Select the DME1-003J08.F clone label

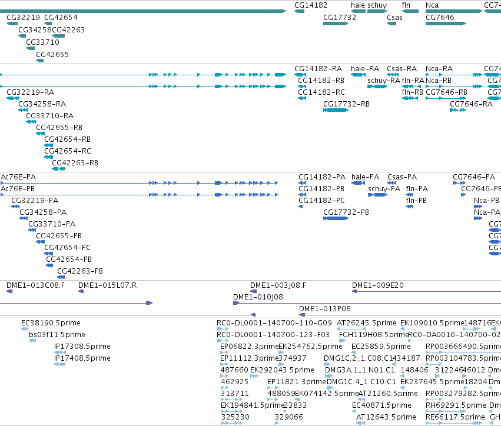pyautogui.click(x=278, y=285)
